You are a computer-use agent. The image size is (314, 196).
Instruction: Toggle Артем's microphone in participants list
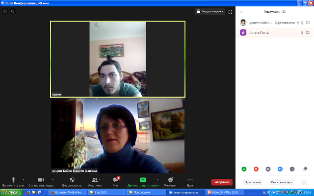point(302,33)
